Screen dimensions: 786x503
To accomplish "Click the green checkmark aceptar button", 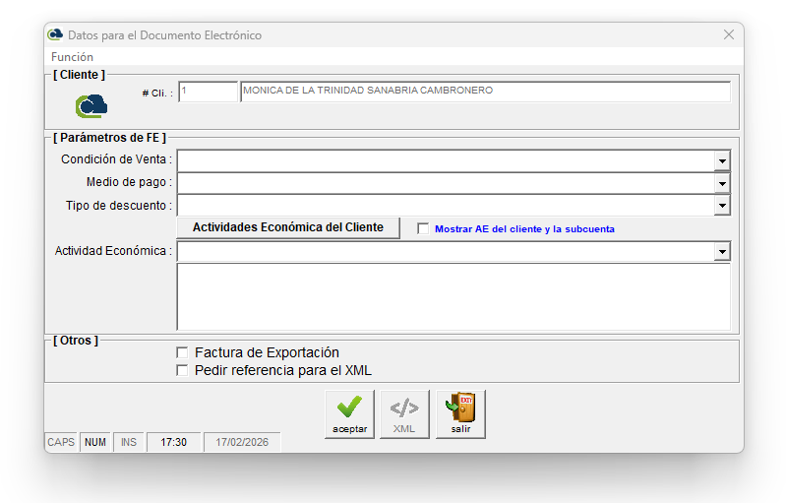I will point(349,413).
